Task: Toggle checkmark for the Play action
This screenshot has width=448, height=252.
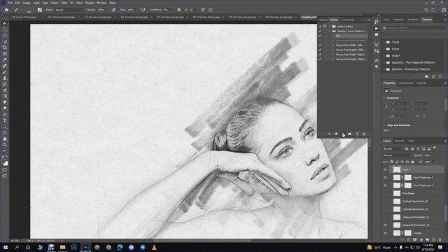Action: pos(320,36)
